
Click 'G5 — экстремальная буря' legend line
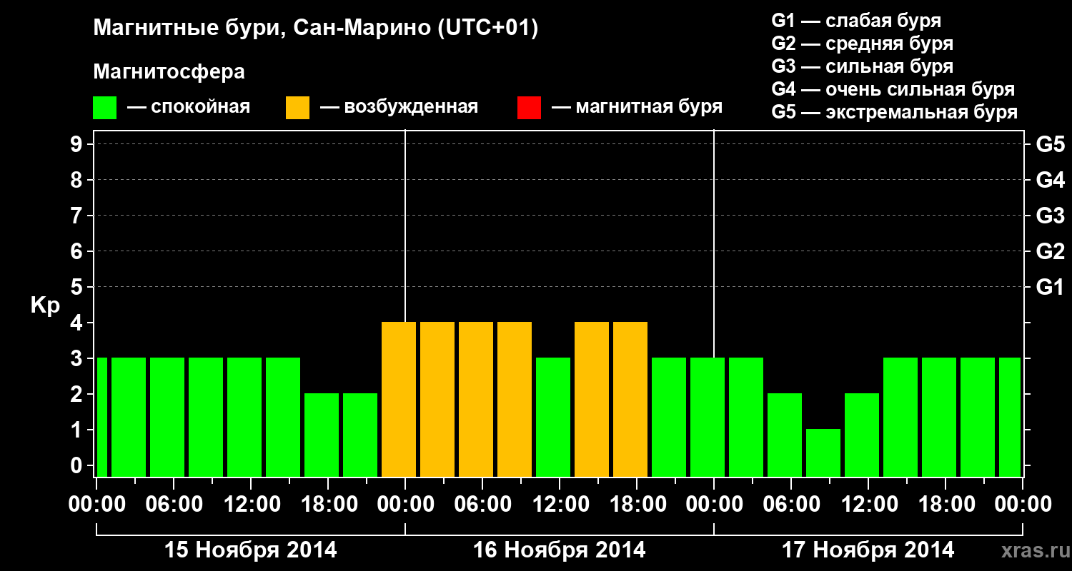(x=894, y=112)
